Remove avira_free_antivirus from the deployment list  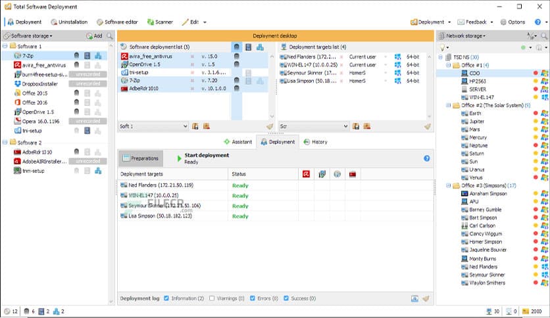(192, 57)
